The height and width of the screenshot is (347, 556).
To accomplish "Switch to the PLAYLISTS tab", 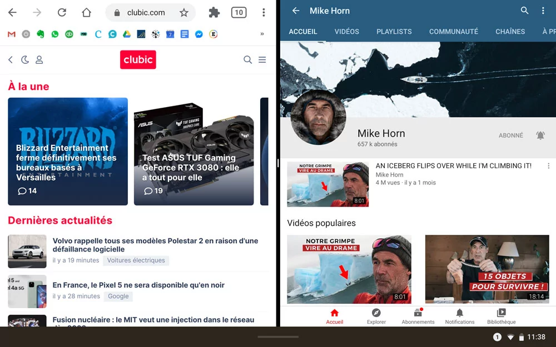I will pos(394,32).
